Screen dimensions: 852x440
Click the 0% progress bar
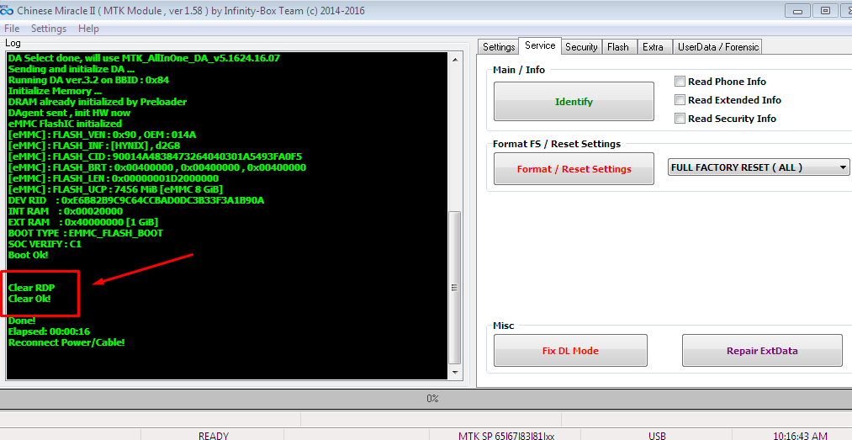[426, 399]
